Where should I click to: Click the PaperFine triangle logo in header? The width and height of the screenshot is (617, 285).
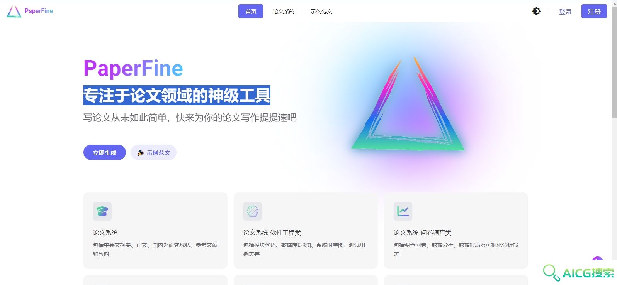(x=14, y=11)
